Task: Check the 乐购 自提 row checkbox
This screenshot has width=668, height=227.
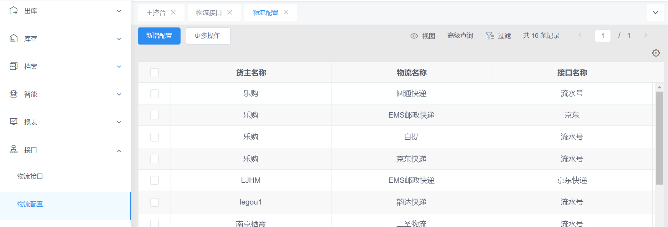Action: click(x=155, y=137)
